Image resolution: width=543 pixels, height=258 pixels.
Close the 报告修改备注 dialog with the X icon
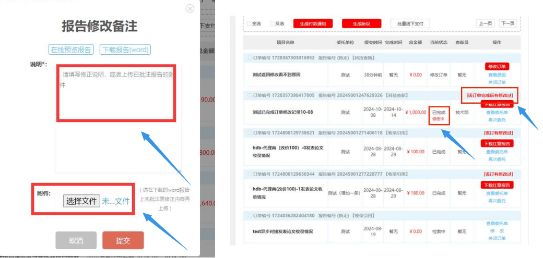[190, 8]
